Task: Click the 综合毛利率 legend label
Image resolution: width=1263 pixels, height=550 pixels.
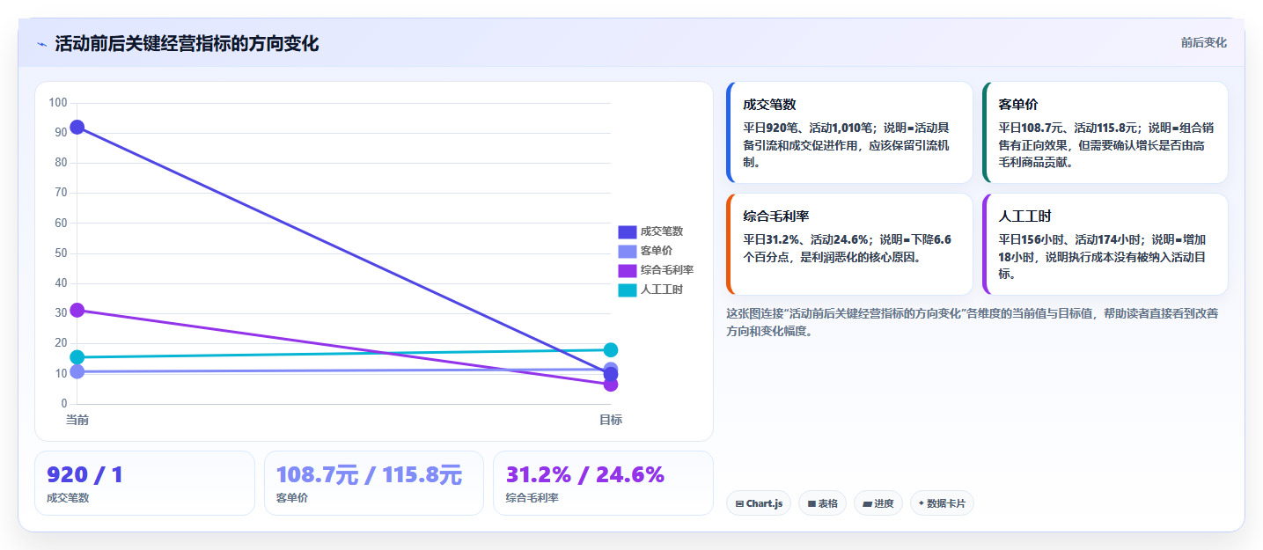Action: pyautogui.click(x=667, y=270)
